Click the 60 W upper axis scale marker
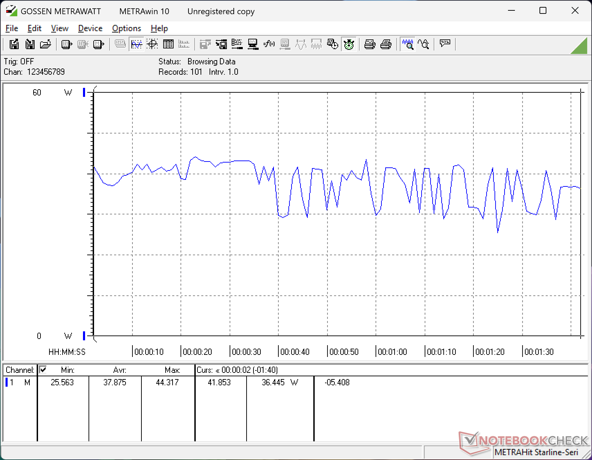 84,92
